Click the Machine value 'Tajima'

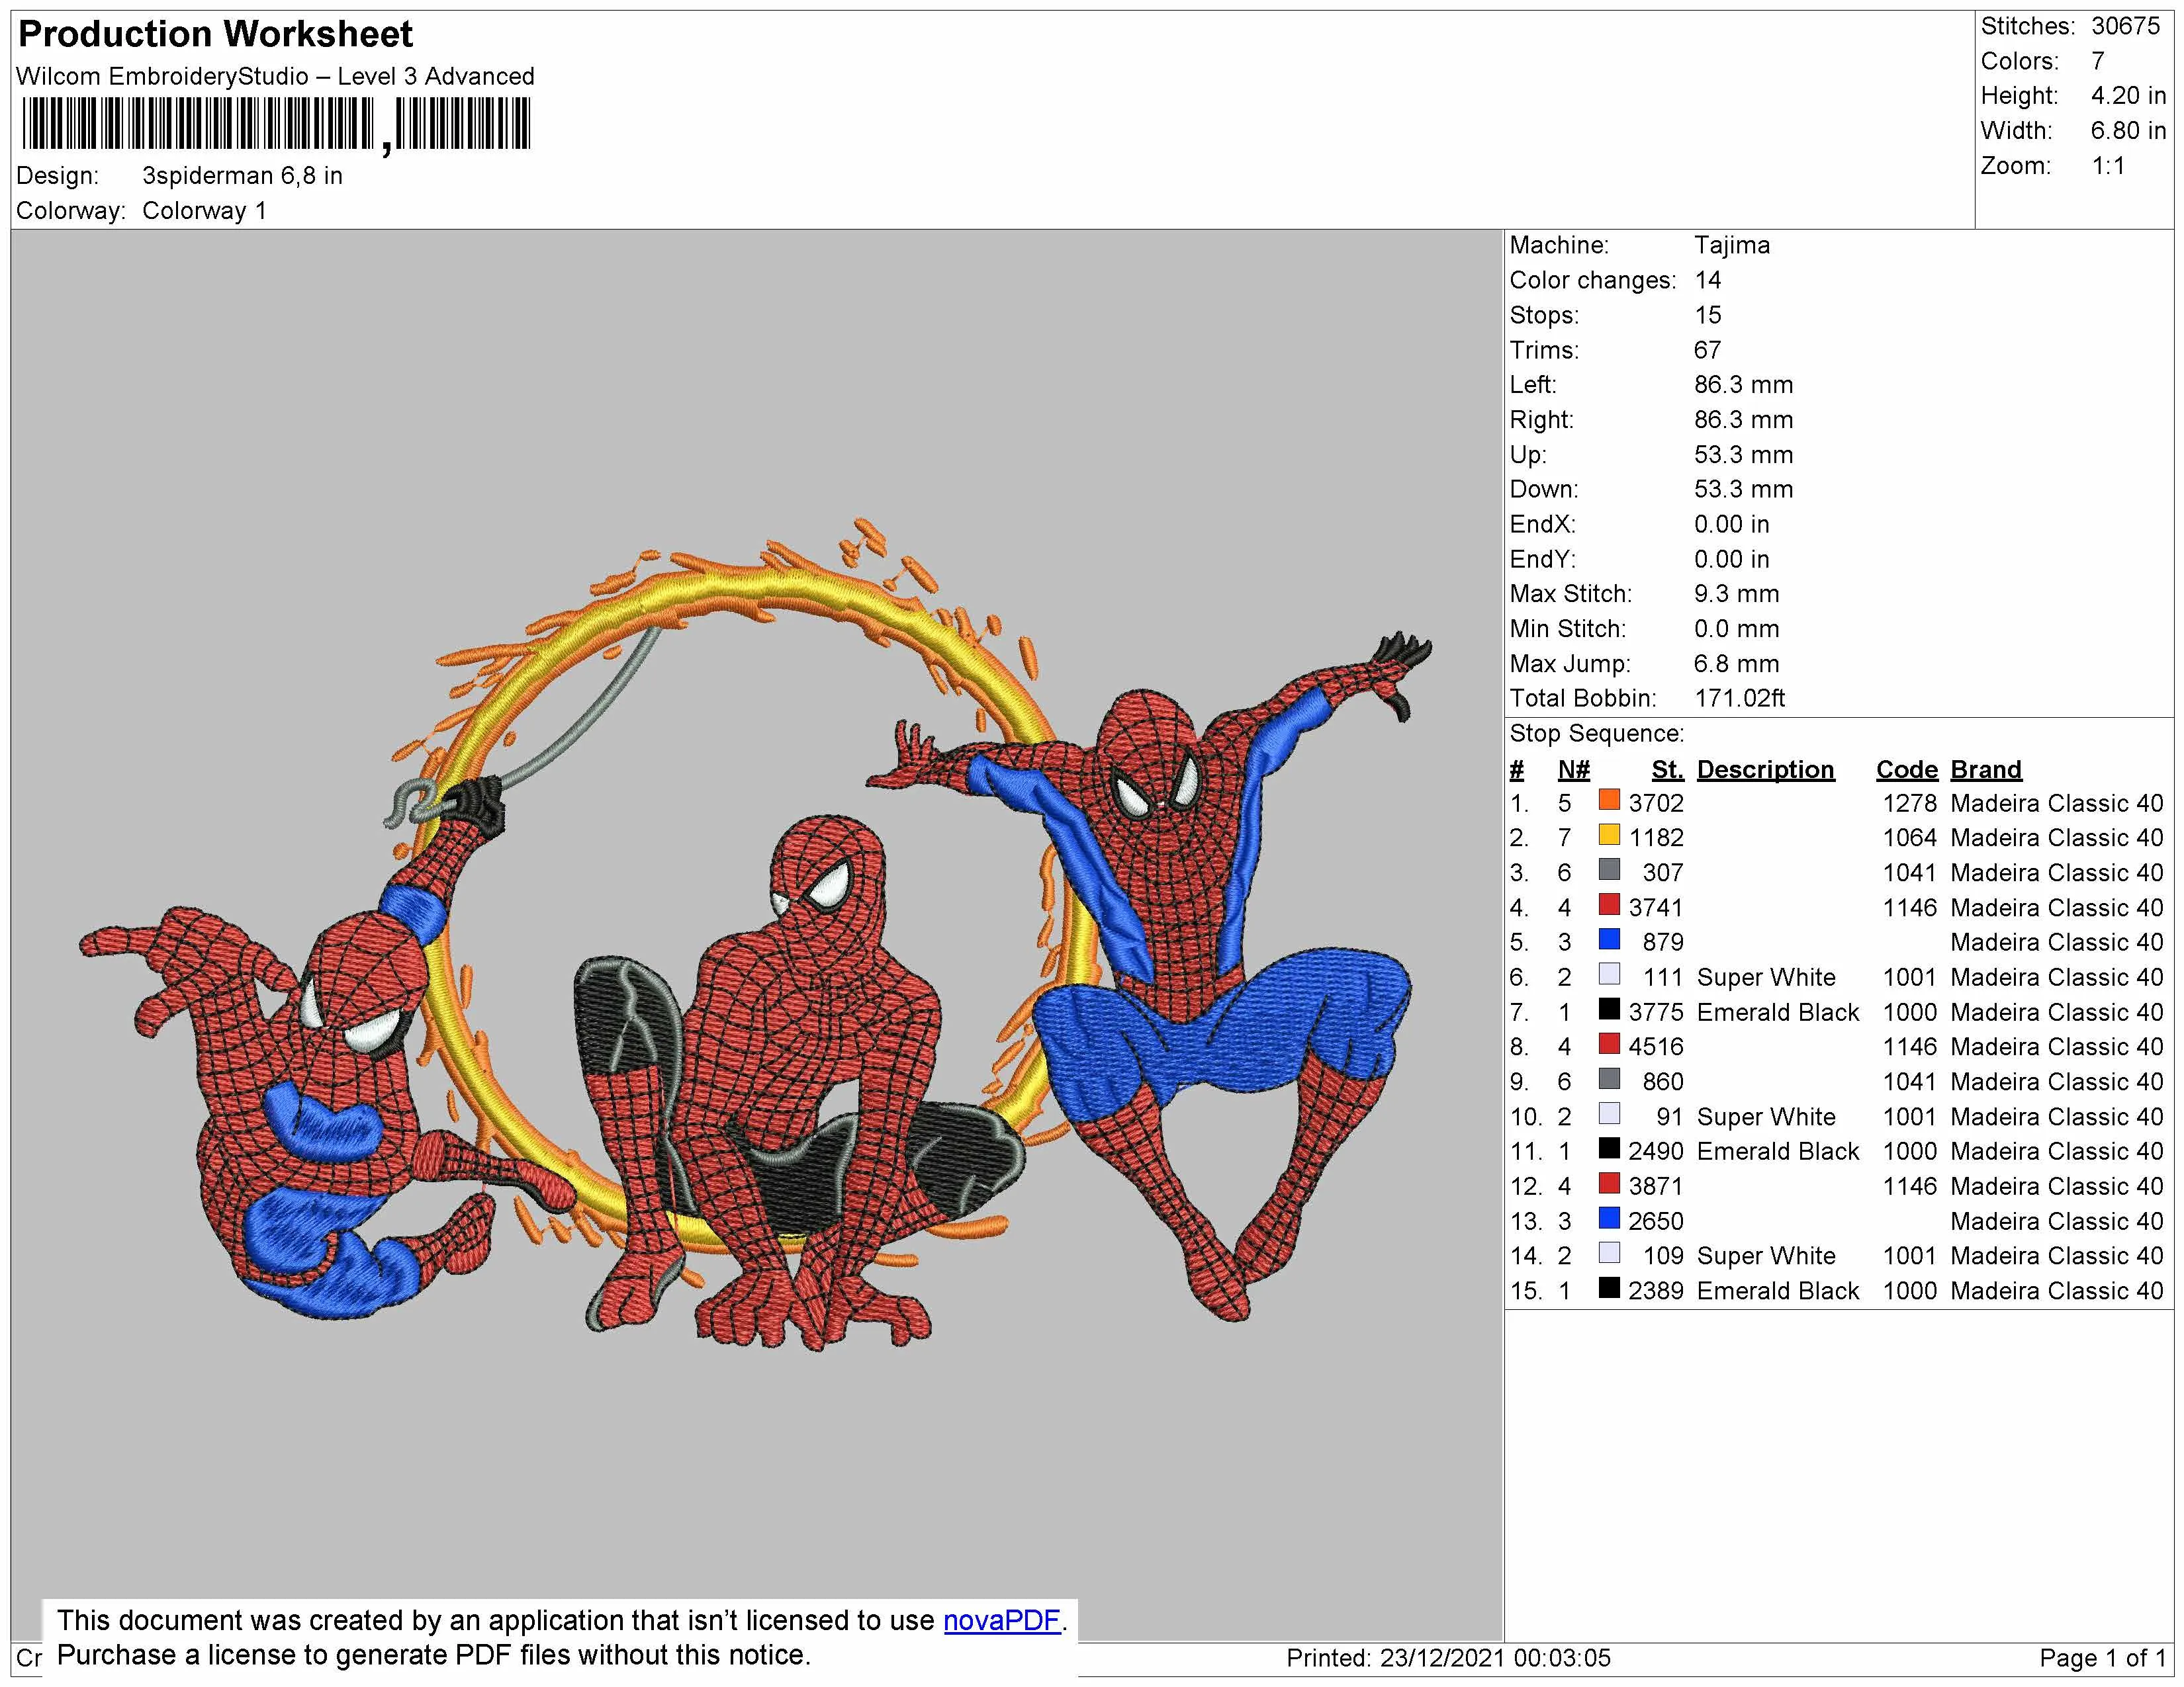click(x=1731, y=245)
